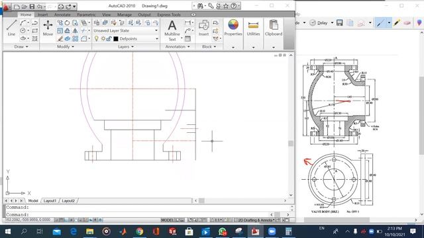Open the quick access toolbar customize dropdown
This screenshot has height=238, width=424.
click(x=74, y=6)
